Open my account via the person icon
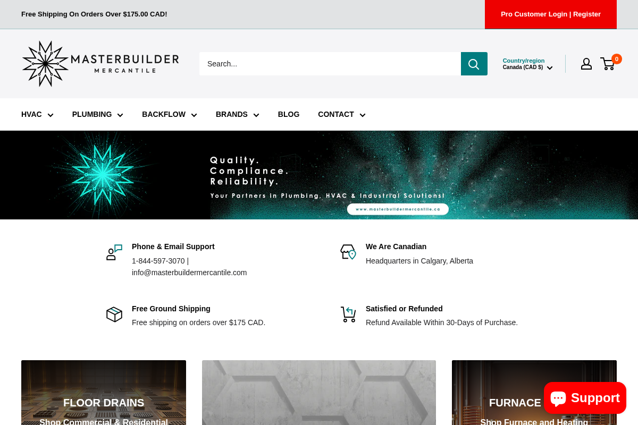 [586, 64]
